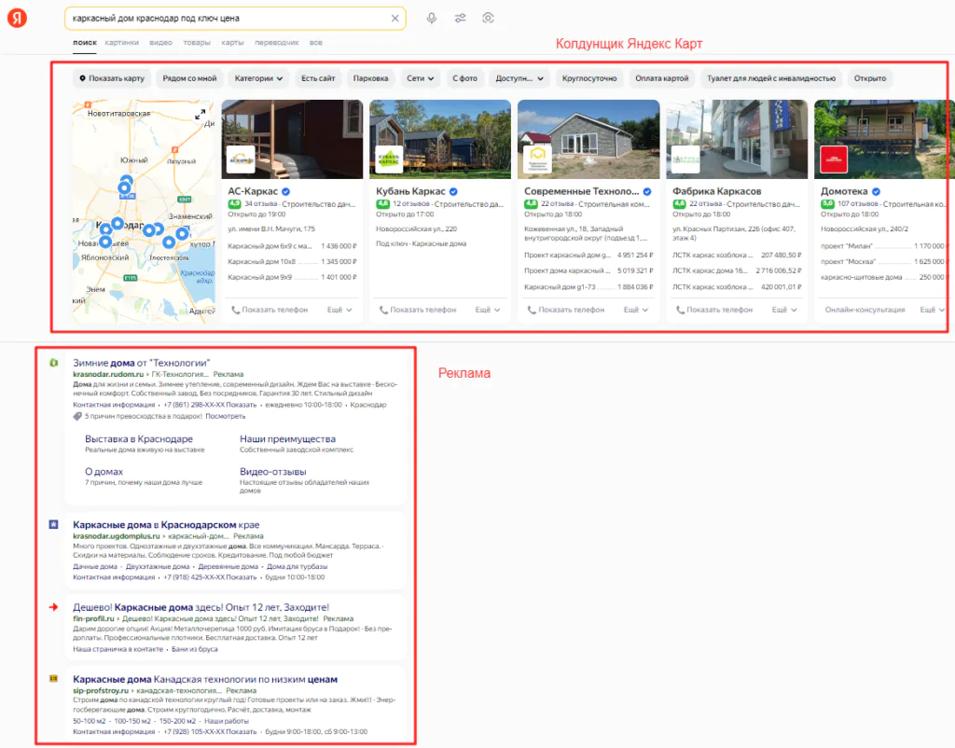The height and width of the screenshot is (748, 955).
Task: Show phone for Кубань Каркас
Action: (417, 310)
